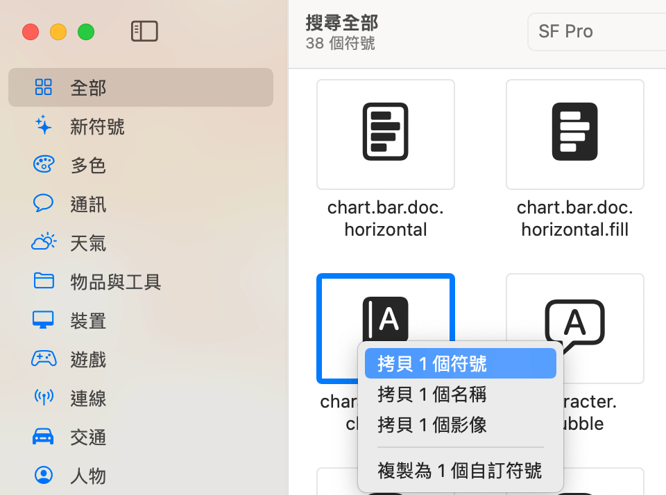
Task: Open the 通訊 speech bubble icon
Action: [43, 203]
